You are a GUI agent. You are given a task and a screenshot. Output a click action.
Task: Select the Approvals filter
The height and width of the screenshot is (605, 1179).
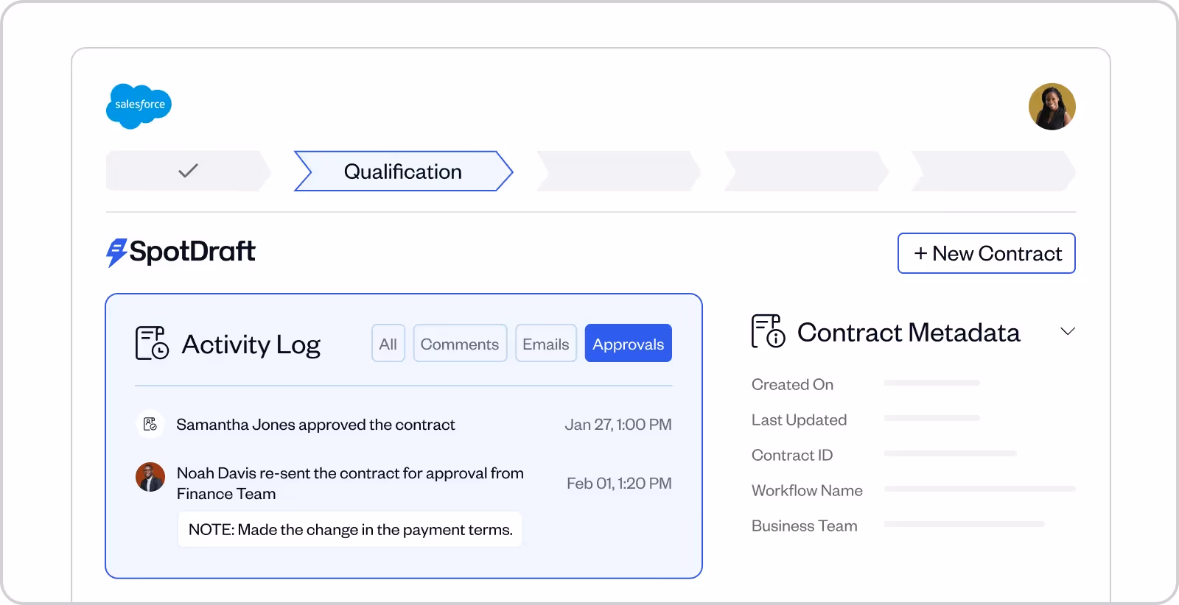[x=628, y=343]
